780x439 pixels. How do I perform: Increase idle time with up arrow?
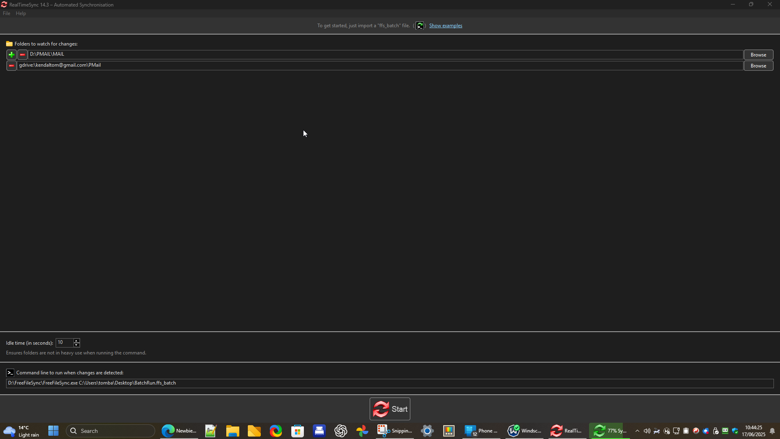76,341
